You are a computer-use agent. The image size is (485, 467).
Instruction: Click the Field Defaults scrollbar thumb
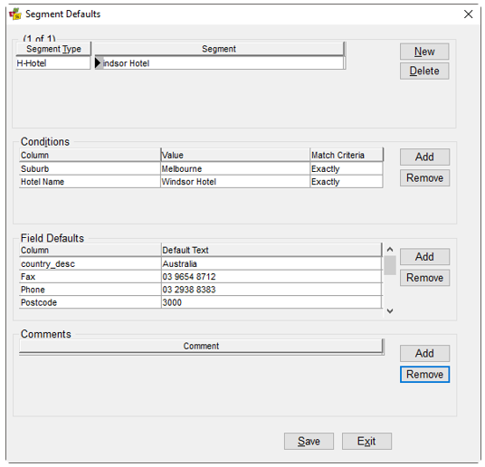pyautogui.click(x=390, y=265)
